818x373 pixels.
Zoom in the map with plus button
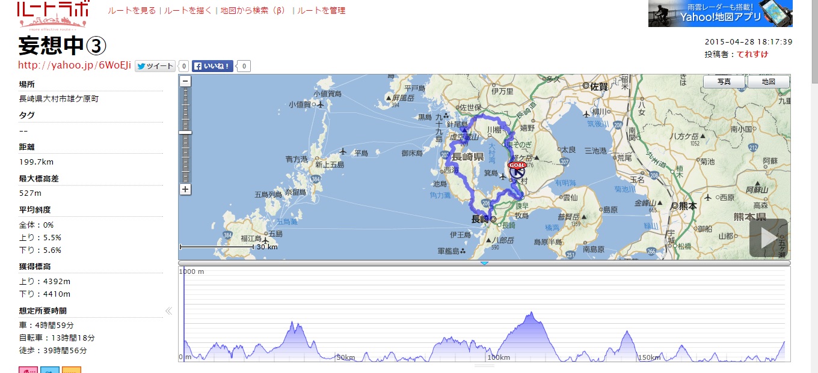pos(186,189)
